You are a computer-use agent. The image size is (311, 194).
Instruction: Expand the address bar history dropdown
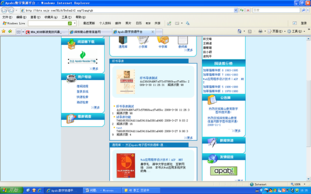point(236,10)
